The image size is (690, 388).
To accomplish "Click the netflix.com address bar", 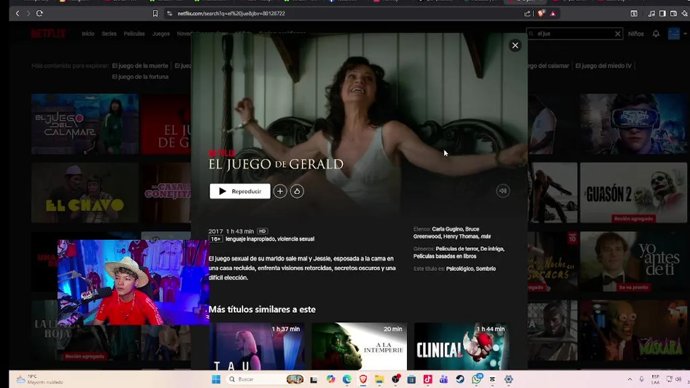I will (x=345, y=13).
